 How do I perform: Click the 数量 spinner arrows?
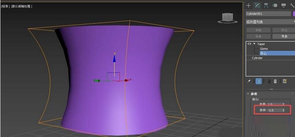(x=284, y=104)
